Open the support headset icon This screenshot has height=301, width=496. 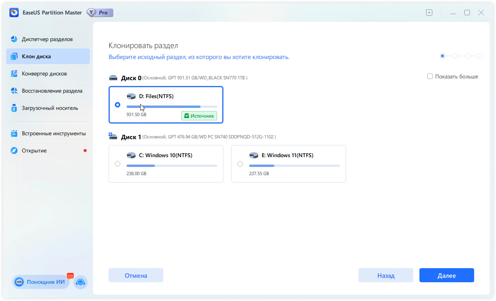tap(80, 282)
